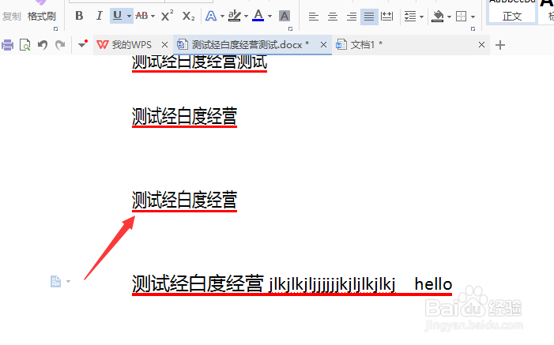Apply paragraph shading fill bucket
The width and height of the screenshot is (554, 345).
coord(438,17)
